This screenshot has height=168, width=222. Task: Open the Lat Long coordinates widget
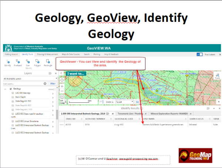point(62,102)
